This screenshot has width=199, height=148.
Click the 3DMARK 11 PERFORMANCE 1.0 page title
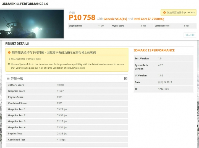point(25,4)
